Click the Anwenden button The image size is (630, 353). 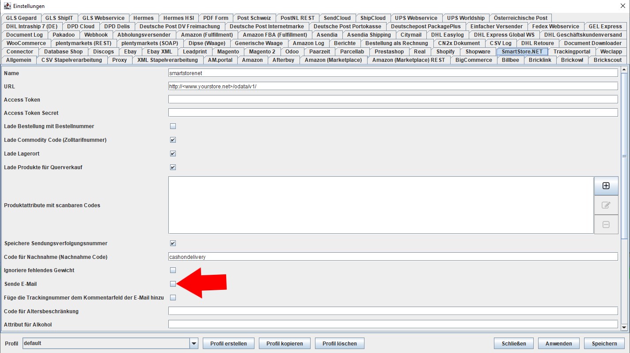[559, 343]
